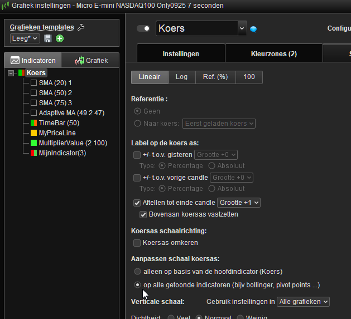Select the Koers root tree item
This screenshot has height=319, width=351.
(x=36, y=73)
